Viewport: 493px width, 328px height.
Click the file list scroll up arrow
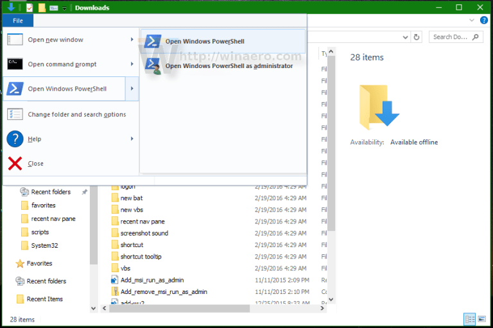(331, 51)
